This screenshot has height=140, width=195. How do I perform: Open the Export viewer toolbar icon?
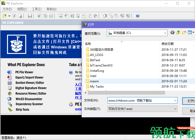[60, 16]
